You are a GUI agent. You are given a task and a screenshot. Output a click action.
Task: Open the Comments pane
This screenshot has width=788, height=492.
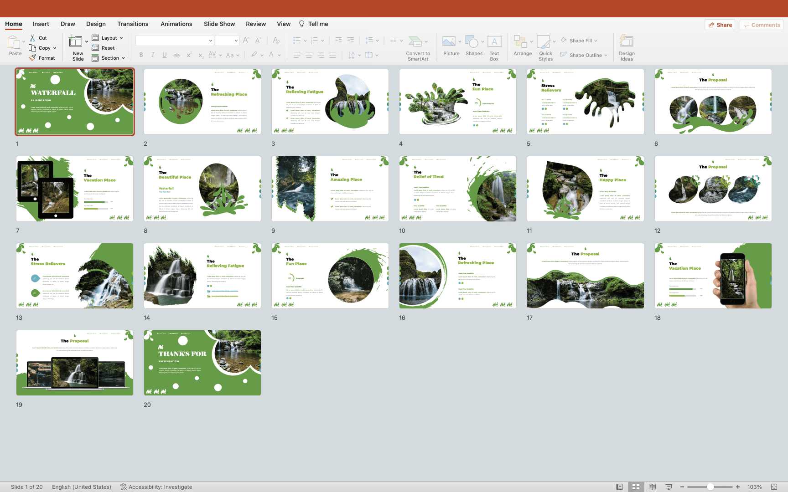tap(762, 25)
